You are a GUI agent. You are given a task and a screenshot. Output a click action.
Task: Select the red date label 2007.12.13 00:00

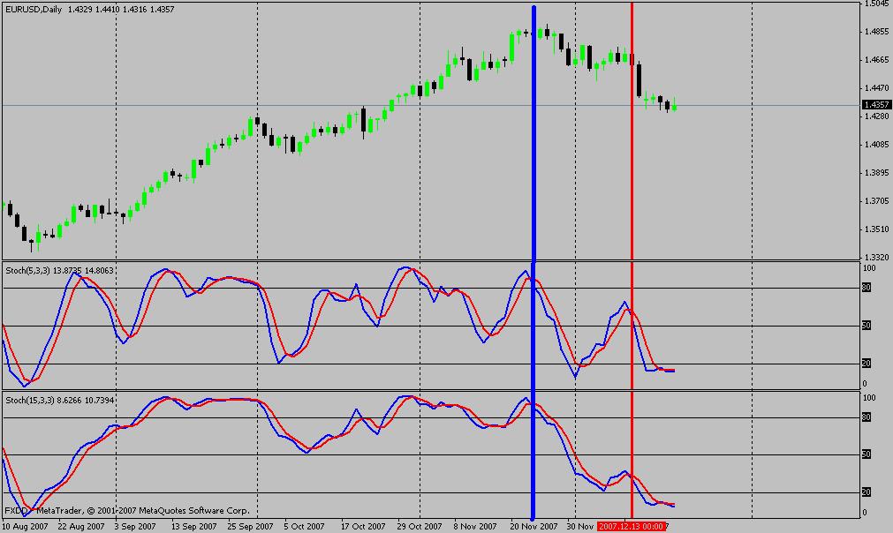[632, 527]
